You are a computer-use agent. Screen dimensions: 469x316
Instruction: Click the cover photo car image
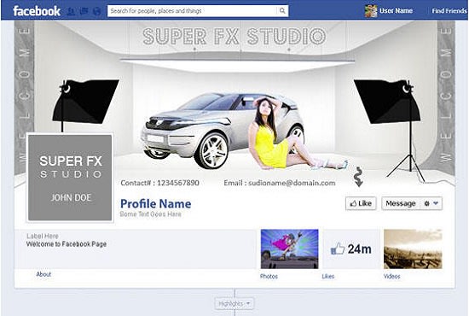(222, 131)
